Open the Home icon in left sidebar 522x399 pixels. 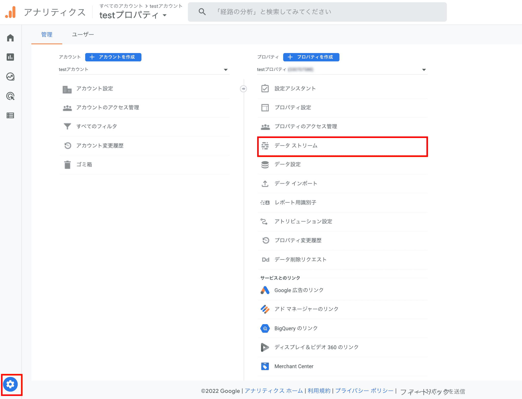click(10, 38)
